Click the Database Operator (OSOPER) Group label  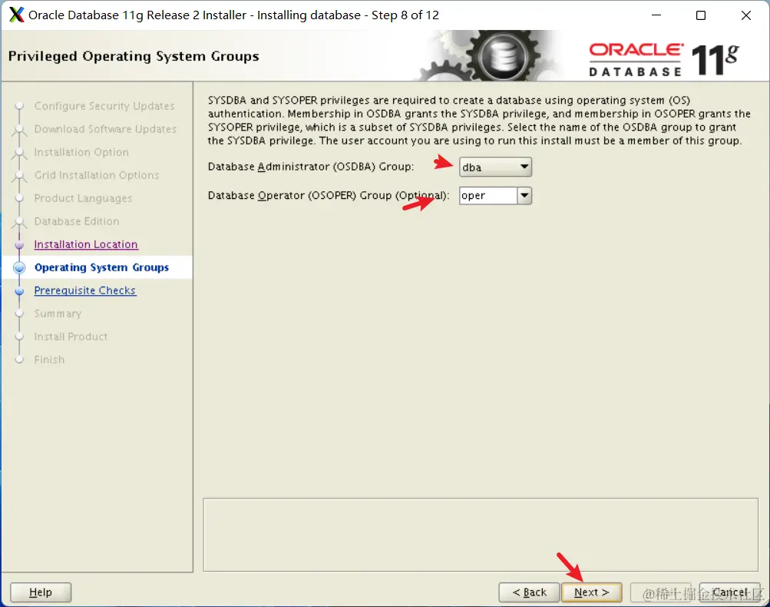[328, 196]
